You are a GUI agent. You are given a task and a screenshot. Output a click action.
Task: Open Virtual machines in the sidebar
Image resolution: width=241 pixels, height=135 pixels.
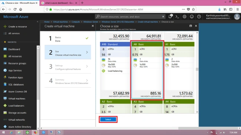click(x=17, y=99)
